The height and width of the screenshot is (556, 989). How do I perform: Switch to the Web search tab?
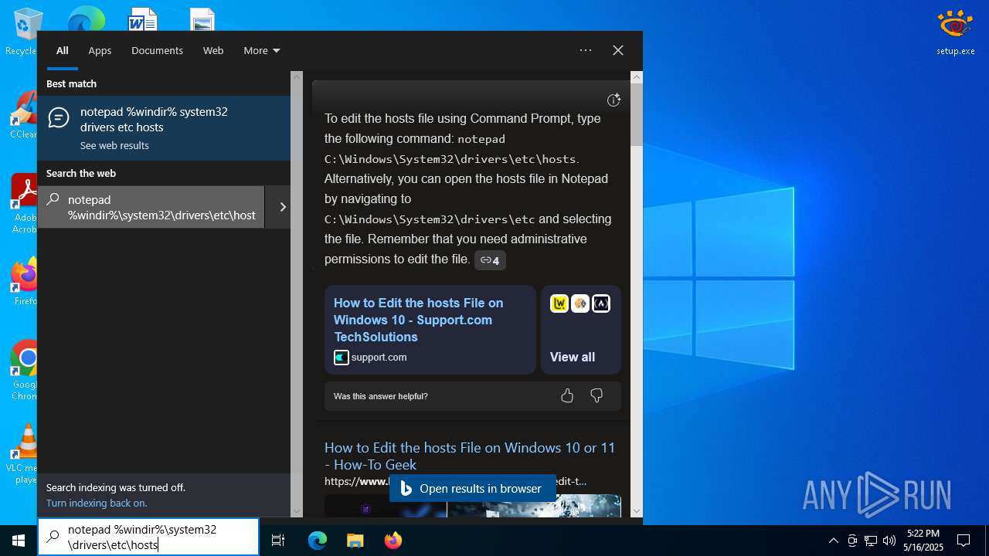click(x=213, y=50)
